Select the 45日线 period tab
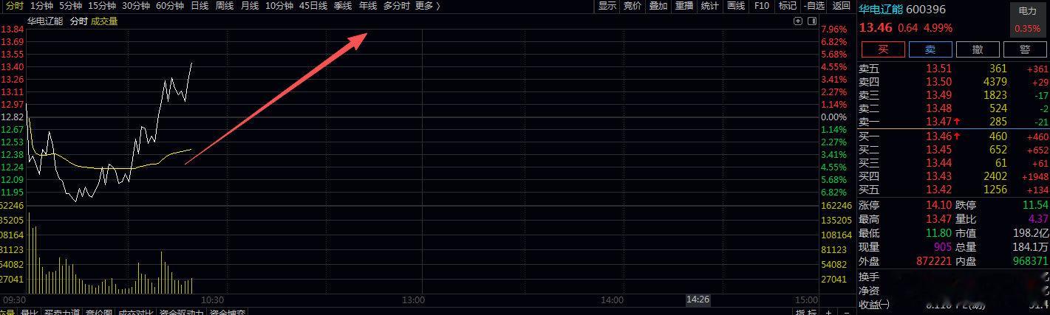The width and height of the screenshot is (1050, 315). pos(314,6)
